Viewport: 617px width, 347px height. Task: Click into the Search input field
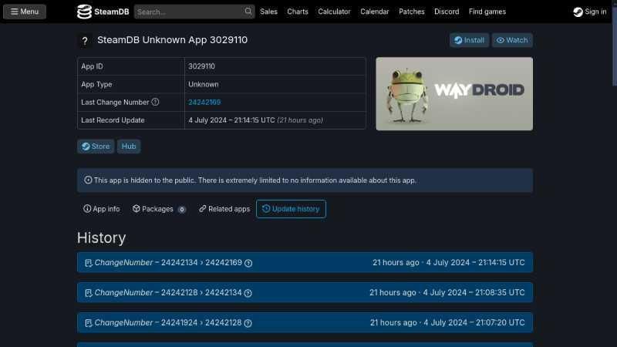(189, 12)
